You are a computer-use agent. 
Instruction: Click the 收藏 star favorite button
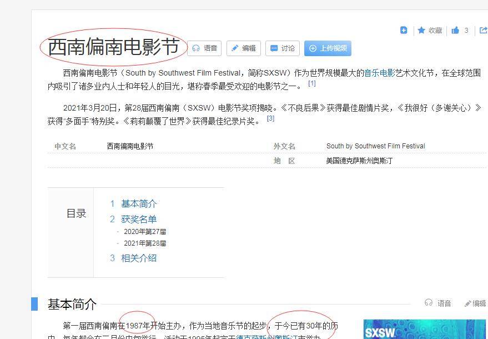click(x=430, y=30)
